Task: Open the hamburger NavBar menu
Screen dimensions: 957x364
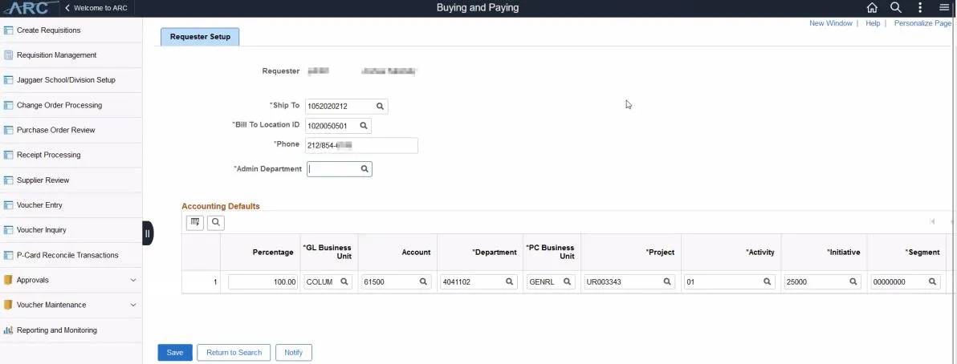Action: [944, 8]
